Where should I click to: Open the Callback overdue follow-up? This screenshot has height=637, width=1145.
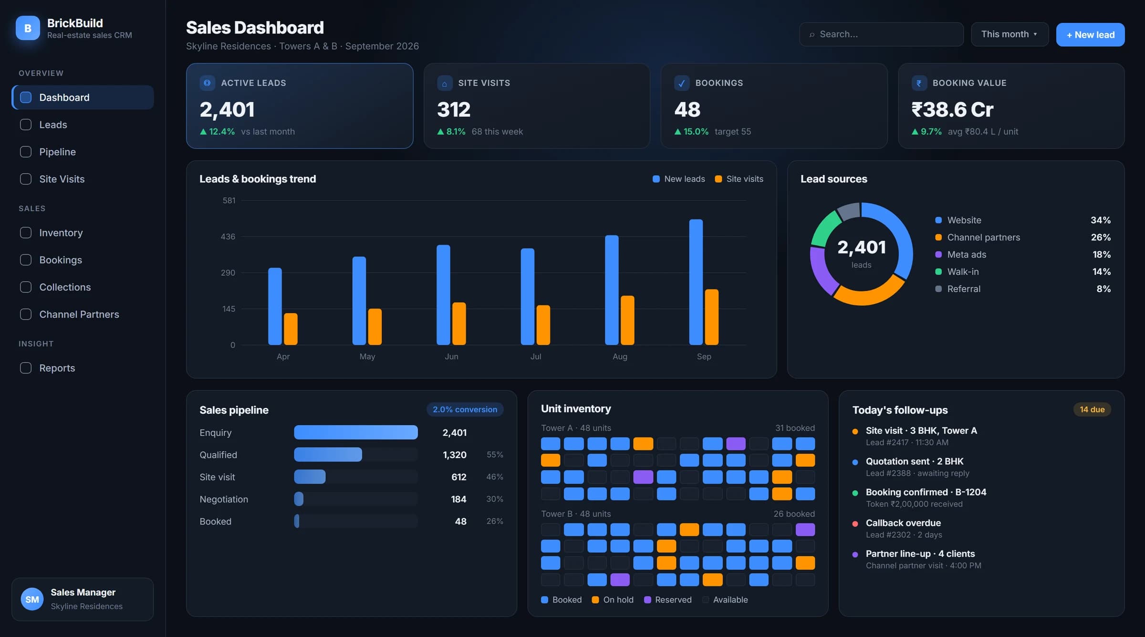[981, 529]
